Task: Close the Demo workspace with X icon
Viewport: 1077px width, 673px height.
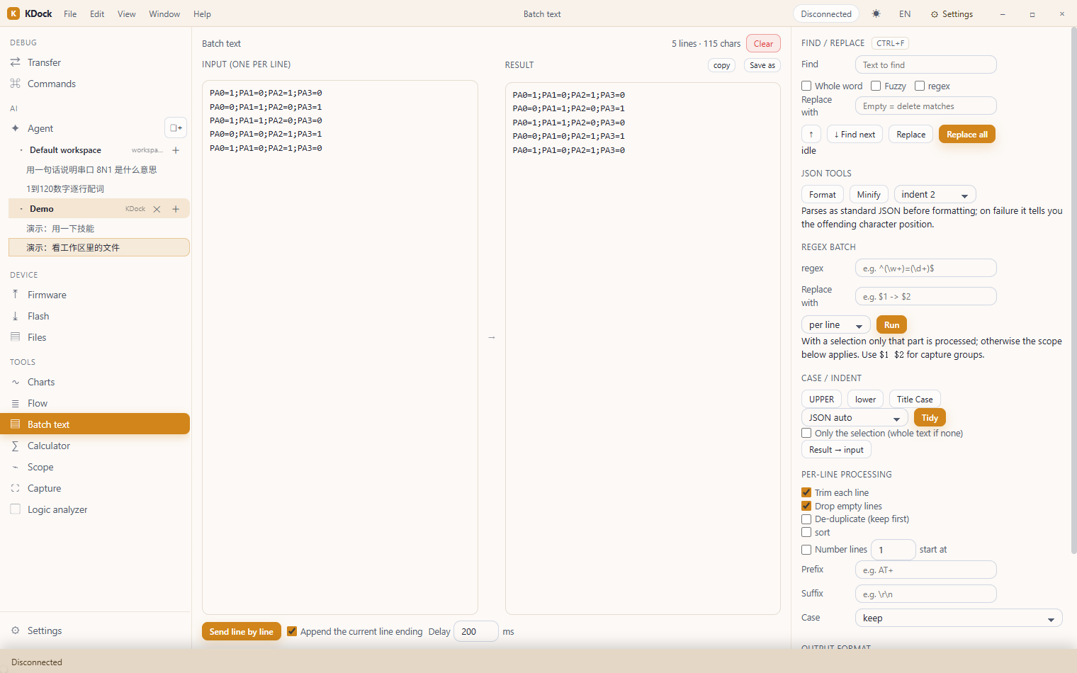Action: pos(157,209)
